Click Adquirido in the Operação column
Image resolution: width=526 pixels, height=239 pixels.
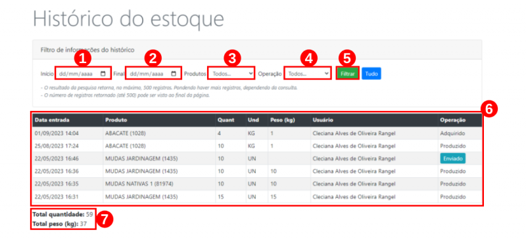(452, 133)
